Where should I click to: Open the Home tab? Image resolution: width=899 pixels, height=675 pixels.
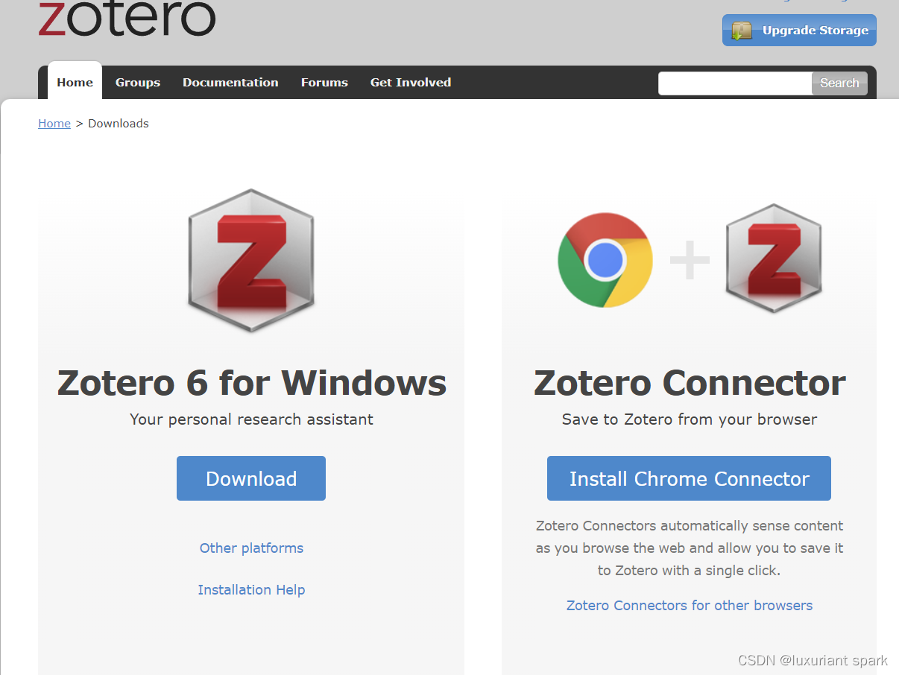coord(75,82)
